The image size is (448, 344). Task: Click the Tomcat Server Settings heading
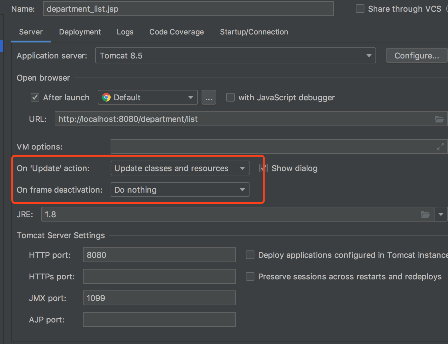point(61,235)
